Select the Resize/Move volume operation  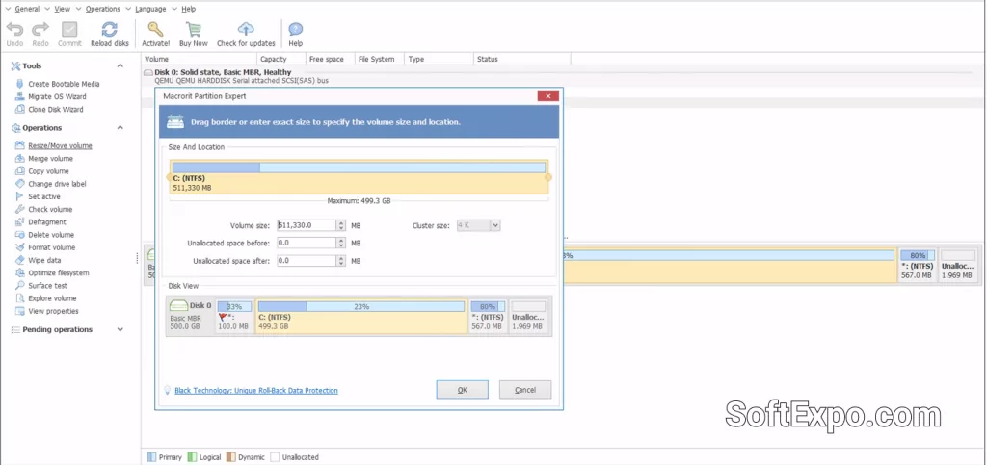(60, 145)
